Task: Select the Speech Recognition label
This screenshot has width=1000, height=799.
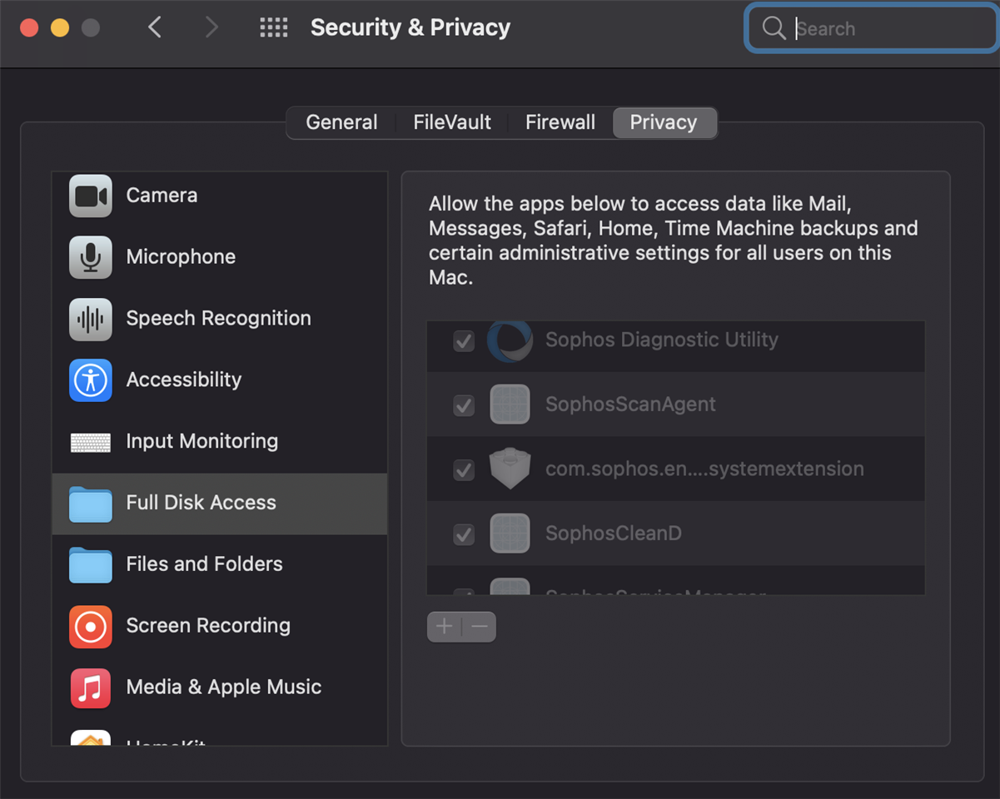Action: click(x=218, y=319)
